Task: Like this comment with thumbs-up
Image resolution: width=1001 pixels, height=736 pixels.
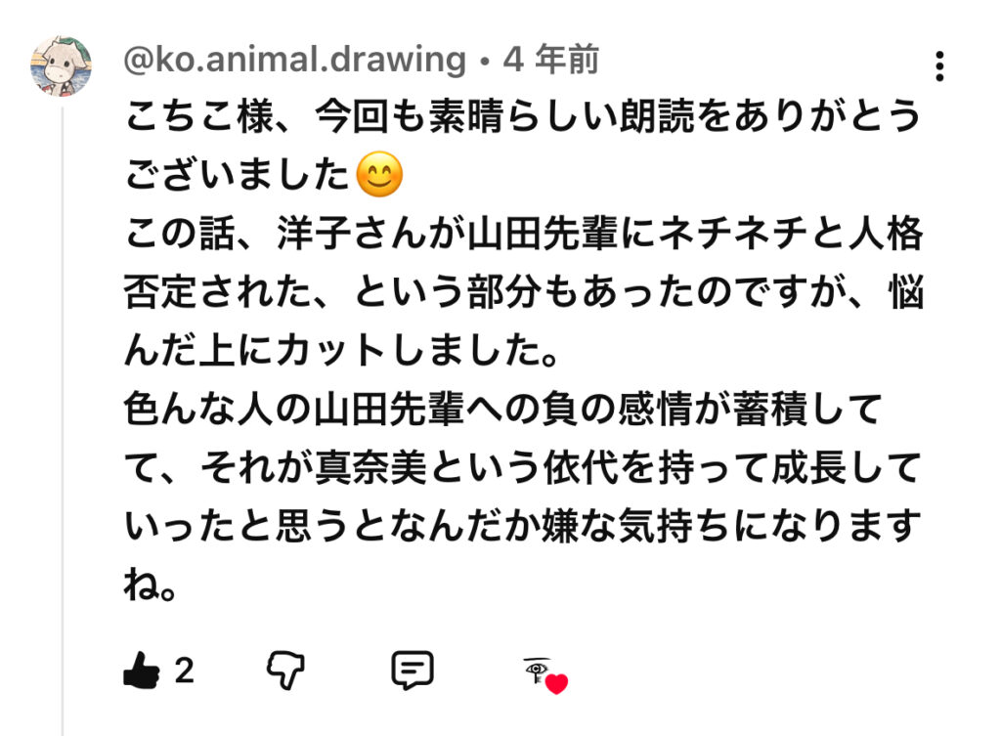Action: (142, 671)
